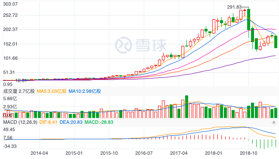
Task: Select the 291.83 peak price label
Action: pyautogui.click(x=234, y=7)
